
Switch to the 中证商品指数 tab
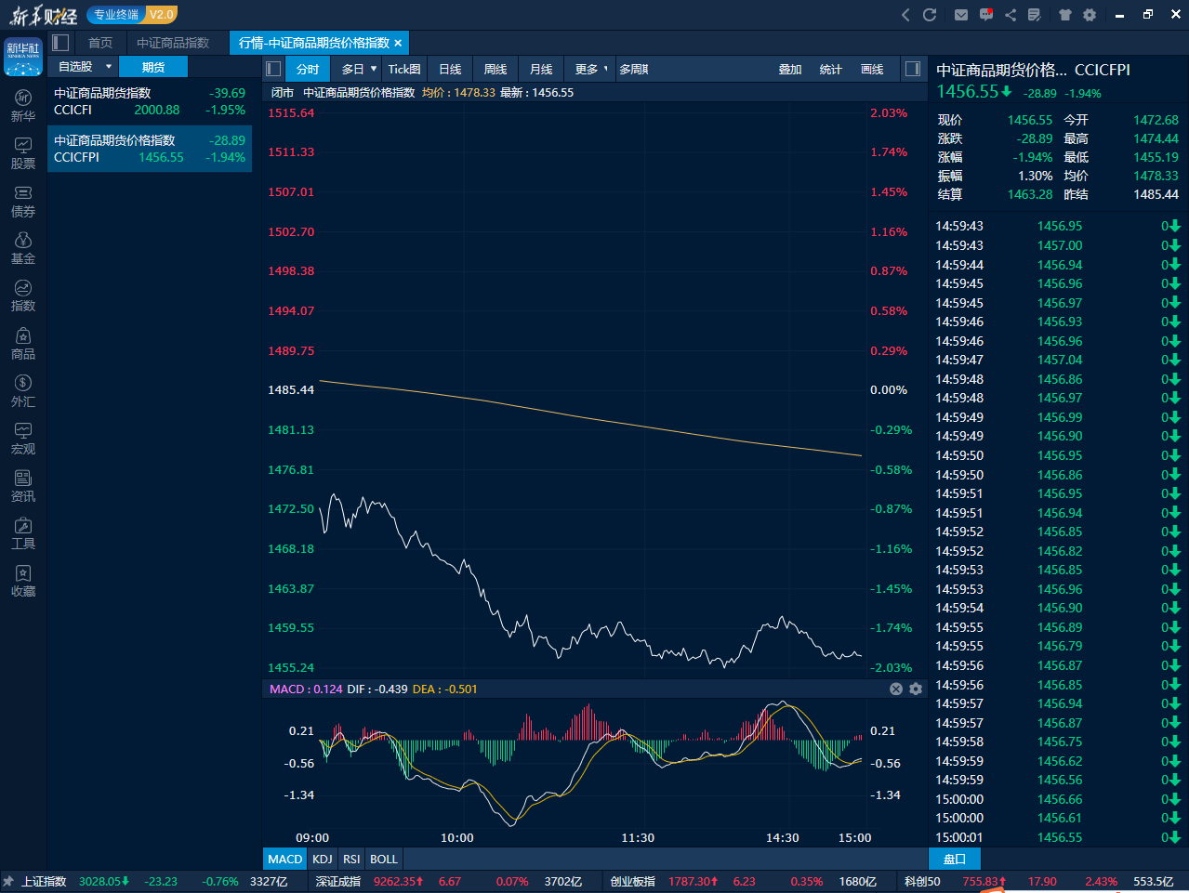pos(173,43)
